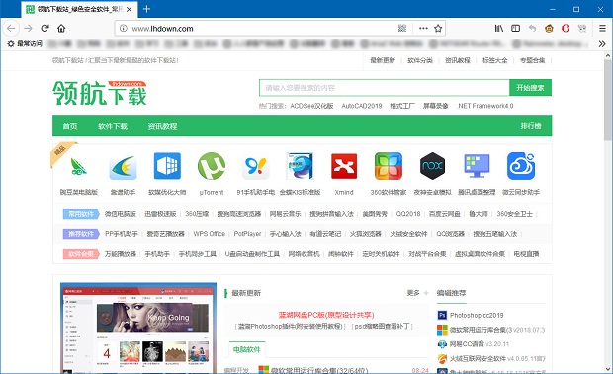Click the 领航下载 site logo

click(x=100, y=93)
